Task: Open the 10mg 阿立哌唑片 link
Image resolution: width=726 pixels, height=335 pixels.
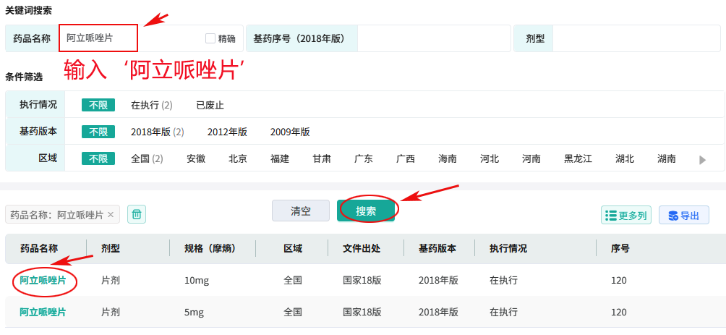Action: click(x=43, y=280)
